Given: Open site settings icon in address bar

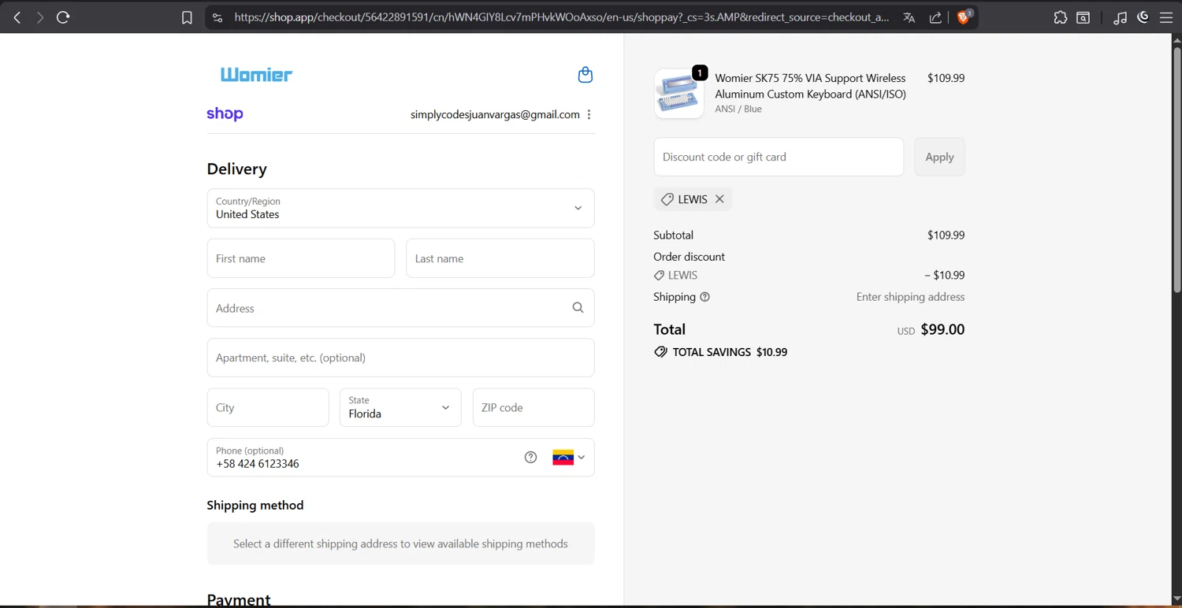Looking at the screenshot, I should point(217,17).
